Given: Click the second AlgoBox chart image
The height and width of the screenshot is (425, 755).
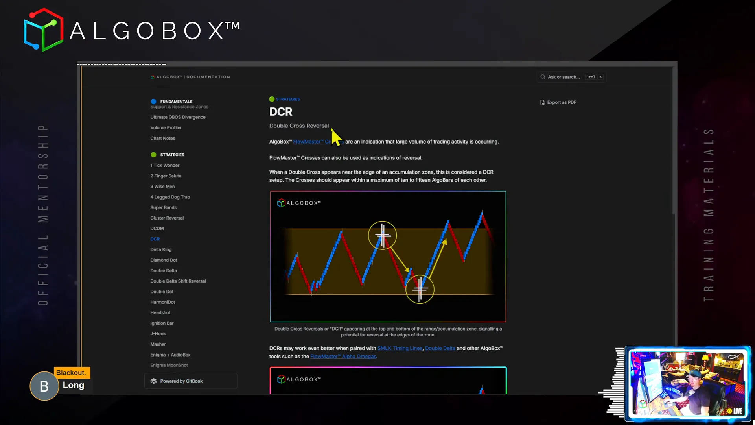Looking at the screenshot, I should [388, 381].
